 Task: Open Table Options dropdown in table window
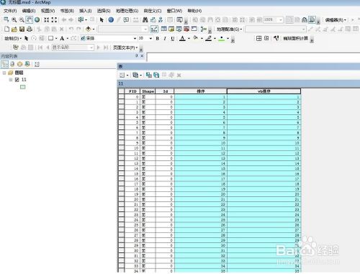(124, 75)
